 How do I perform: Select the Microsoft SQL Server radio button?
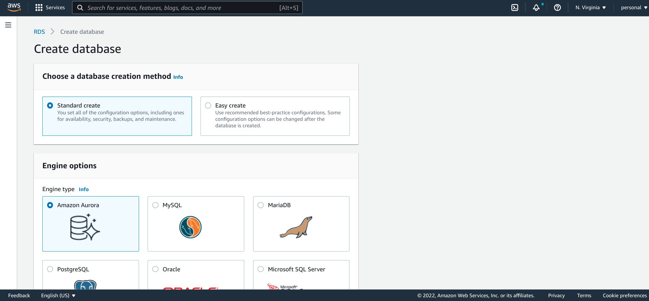261,269
